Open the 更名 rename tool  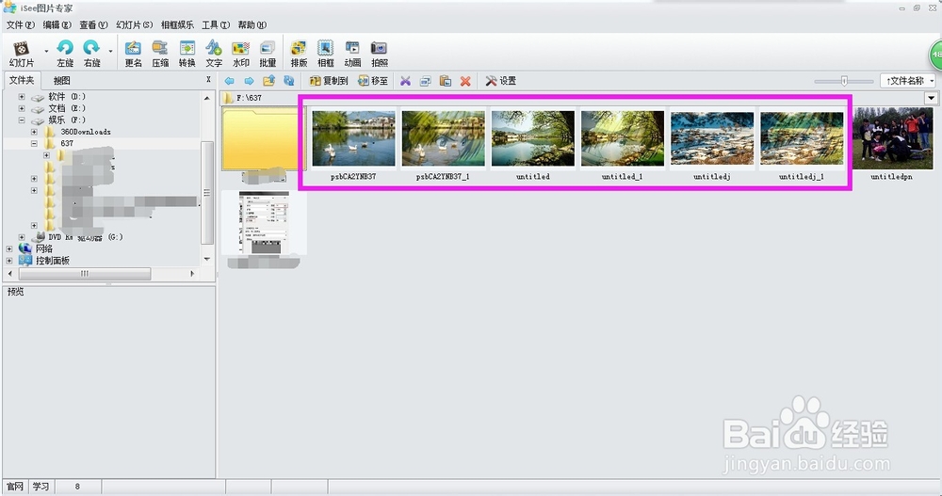point(134,53)
